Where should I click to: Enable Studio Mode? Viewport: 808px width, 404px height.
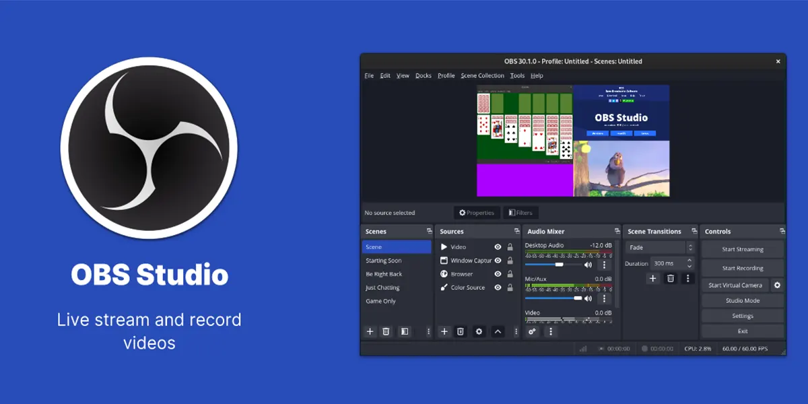[743, 300]
